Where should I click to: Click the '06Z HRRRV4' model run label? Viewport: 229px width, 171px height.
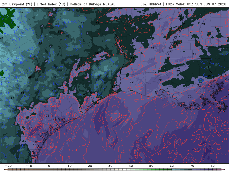pyautogui.click(x=151, y=4)
